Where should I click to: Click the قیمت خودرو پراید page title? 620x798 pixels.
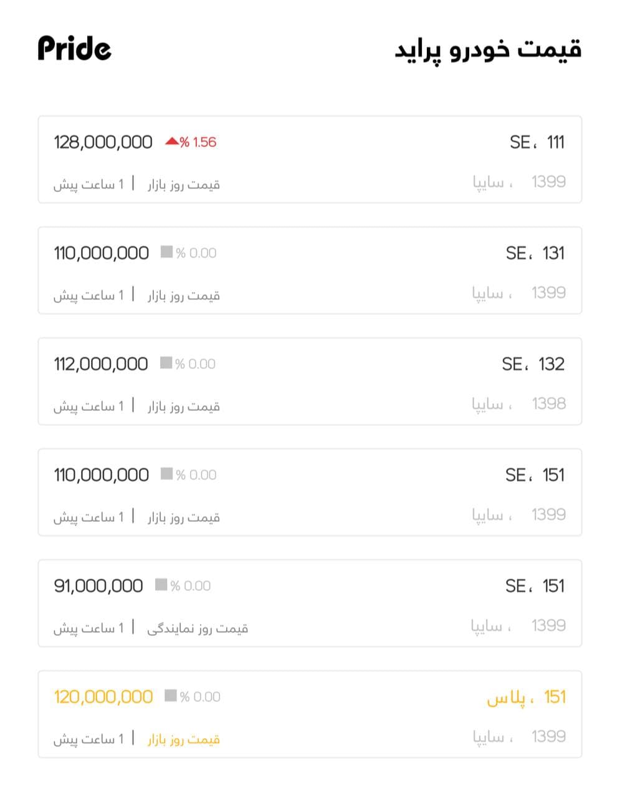point(487,49)
